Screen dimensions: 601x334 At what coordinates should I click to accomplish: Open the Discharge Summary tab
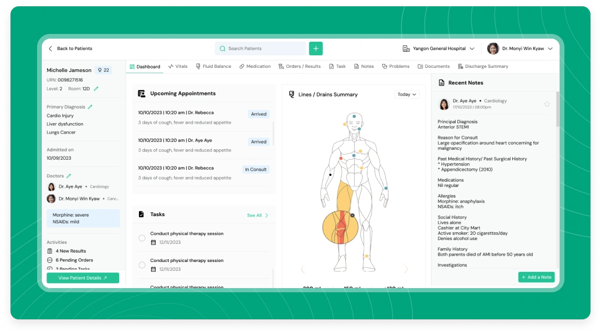(483, 66)
